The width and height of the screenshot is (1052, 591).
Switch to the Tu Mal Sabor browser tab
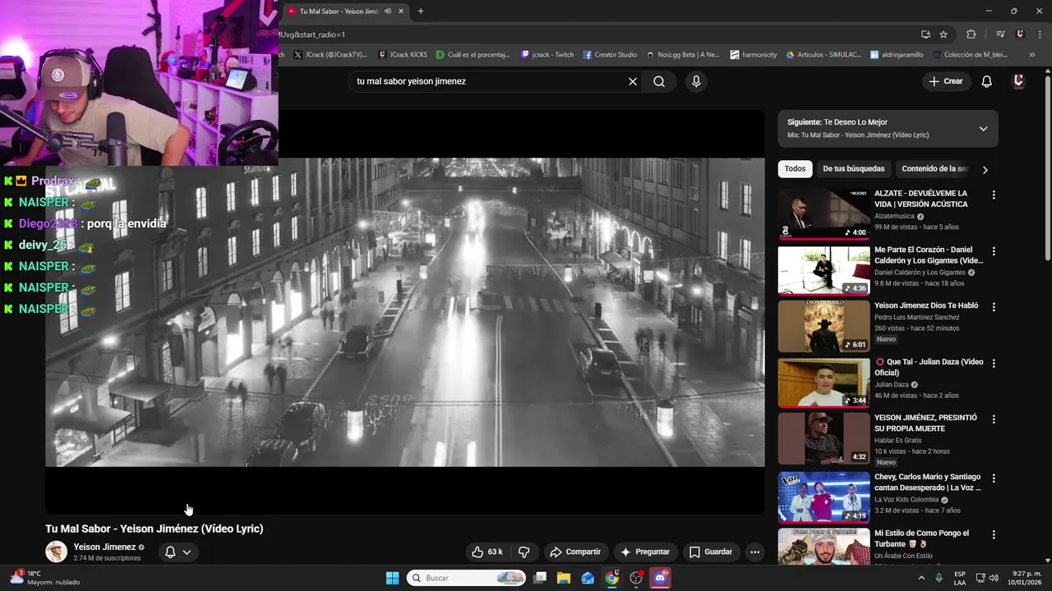(345, 11)
